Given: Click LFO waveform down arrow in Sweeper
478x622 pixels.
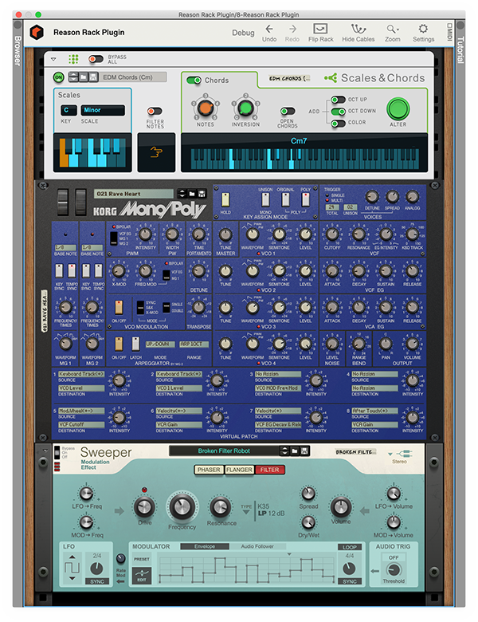Looking at the screenshot, I should click(72, 578).
